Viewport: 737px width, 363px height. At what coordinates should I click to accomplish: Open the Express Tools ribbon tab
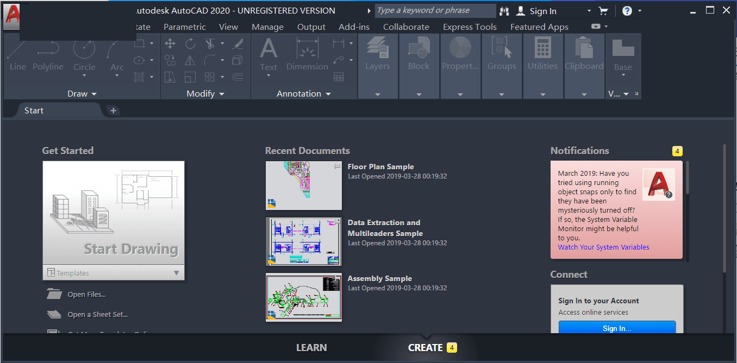click(x=470, y=27)
